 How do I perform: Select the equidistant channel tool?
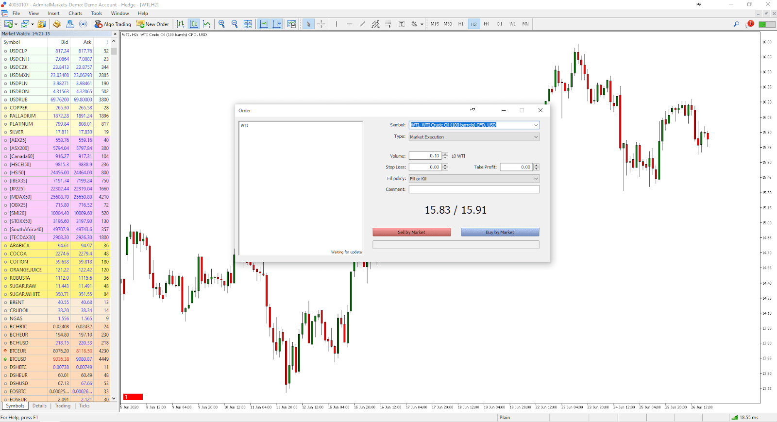tap(375, 24)
